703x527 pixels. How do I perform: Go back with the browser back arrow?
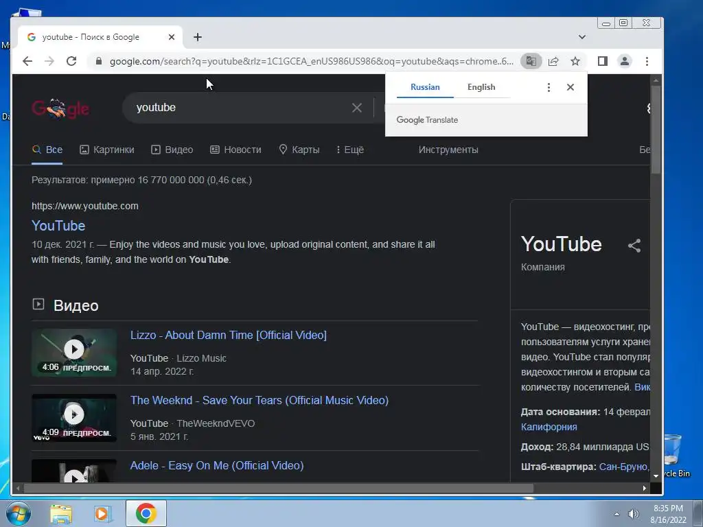[x=27, y=61]
